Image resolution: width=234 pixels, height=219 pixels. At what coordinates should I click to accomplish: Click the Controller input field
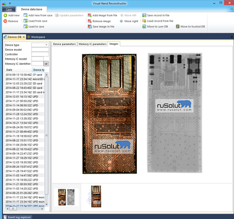tap(40, 54)
